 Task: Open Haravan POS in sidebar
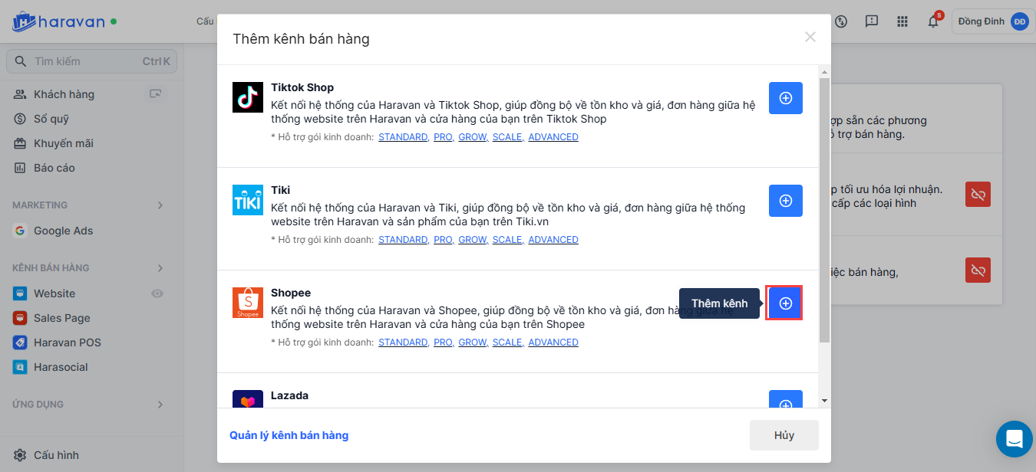[67, 343]
